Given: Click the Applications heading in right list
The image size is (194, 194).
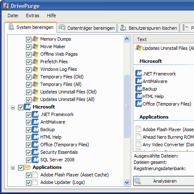Looking at the screenshot, I should pyautogui.click(x=154, y=117).
